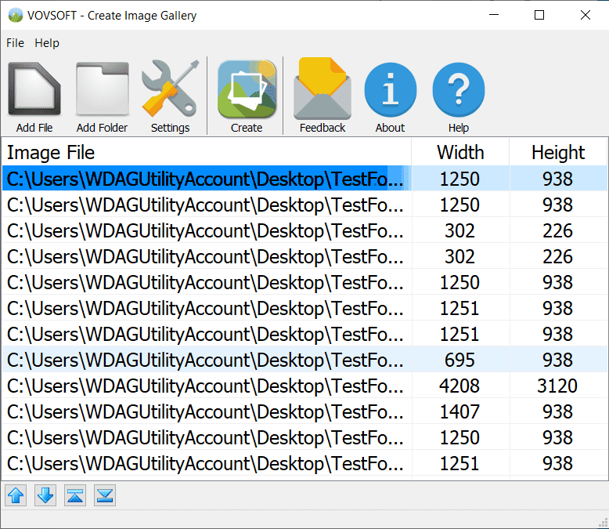Select the row with width 695
This screenshot has width=609, height=529.
[x=304, y=360]
